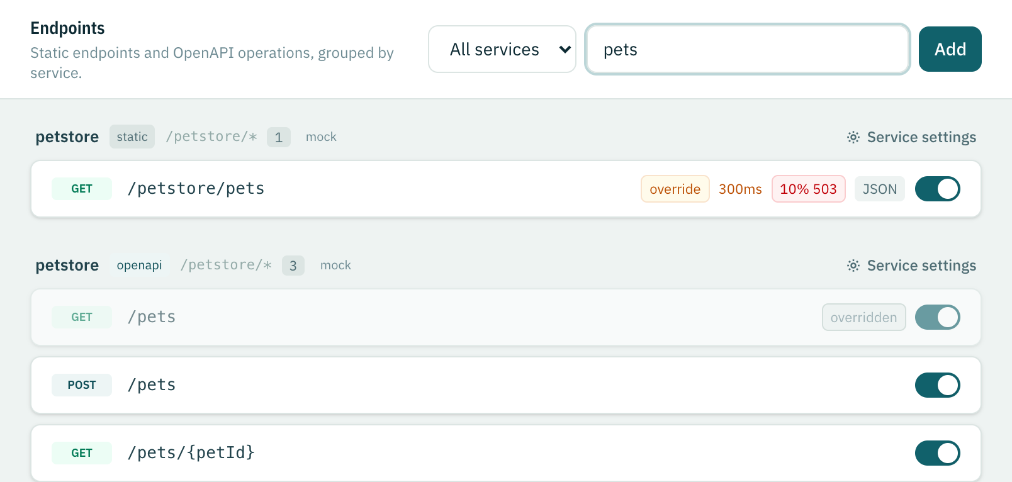1012x482 pixels.
Task: Click GET method badge on /petstore/pets
Action: coord(82,189)
